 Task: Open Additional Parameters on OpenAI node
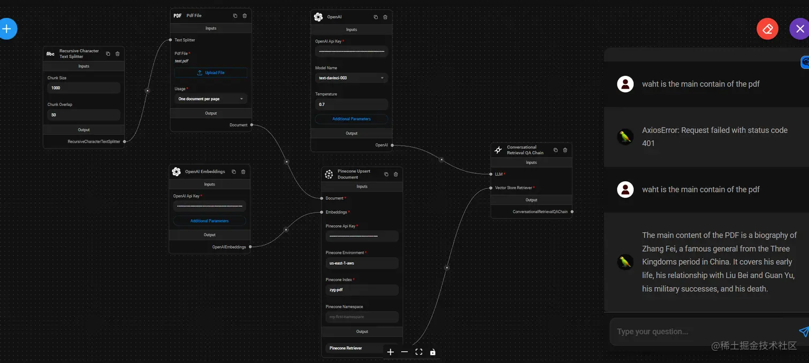click(352, 119)
